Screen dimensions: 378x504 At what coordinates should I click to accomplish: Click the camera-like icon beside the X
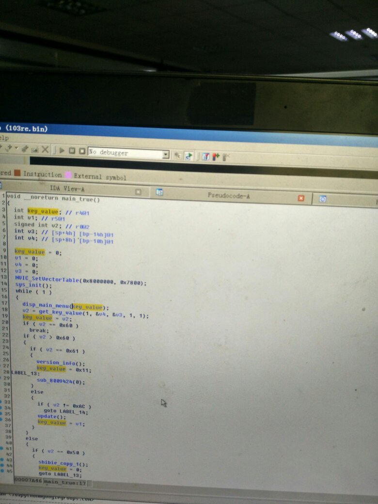click(x=35, y=150)
